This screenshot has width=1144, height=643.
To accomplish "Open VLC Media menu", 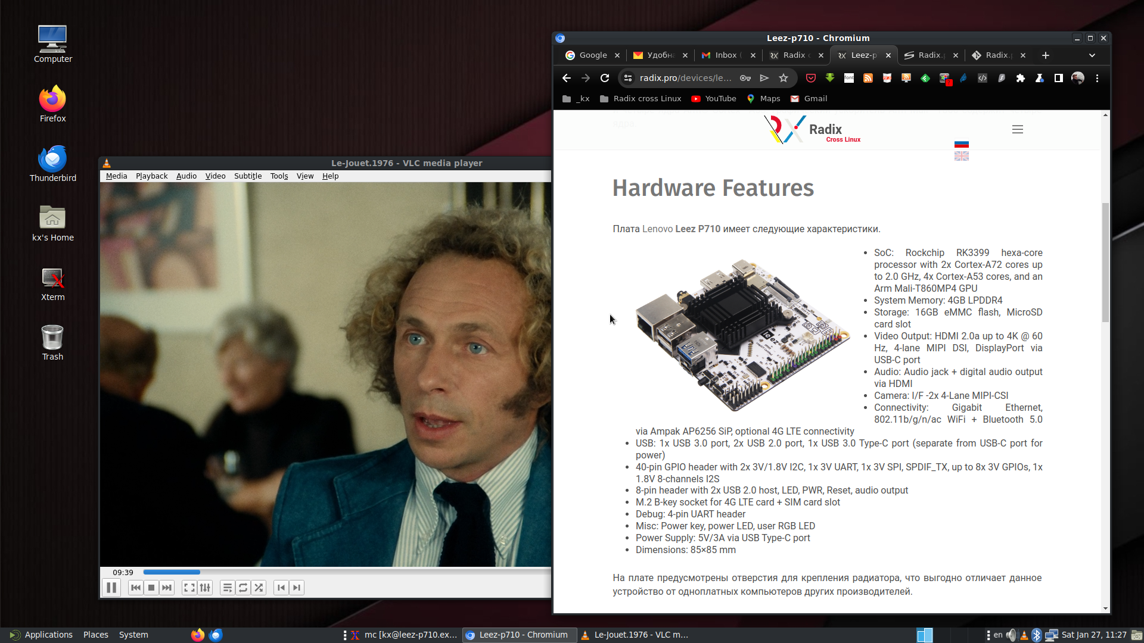I will point(117,176).
